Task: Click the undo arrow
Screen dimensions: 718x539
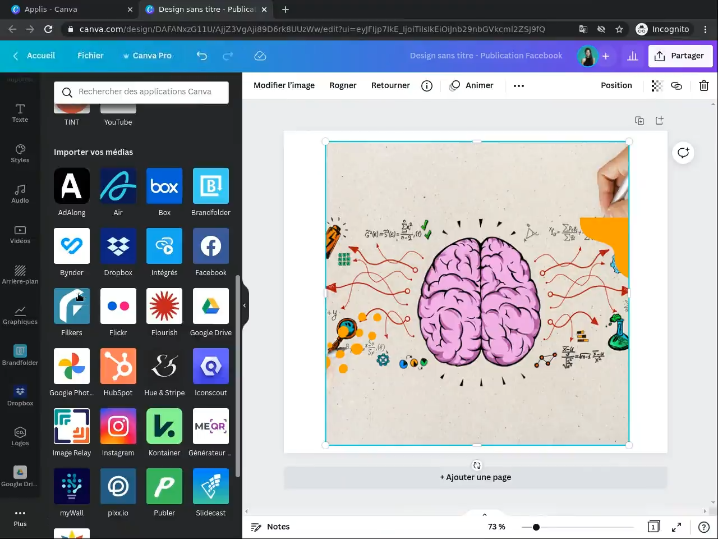Action: pyautogui.click(x=202, y=56)
